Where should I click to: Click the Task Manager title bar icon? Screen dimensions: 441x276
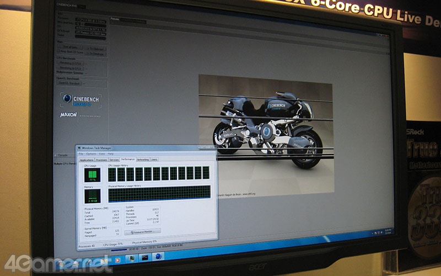pyautogui.click(x=79, y=148)
